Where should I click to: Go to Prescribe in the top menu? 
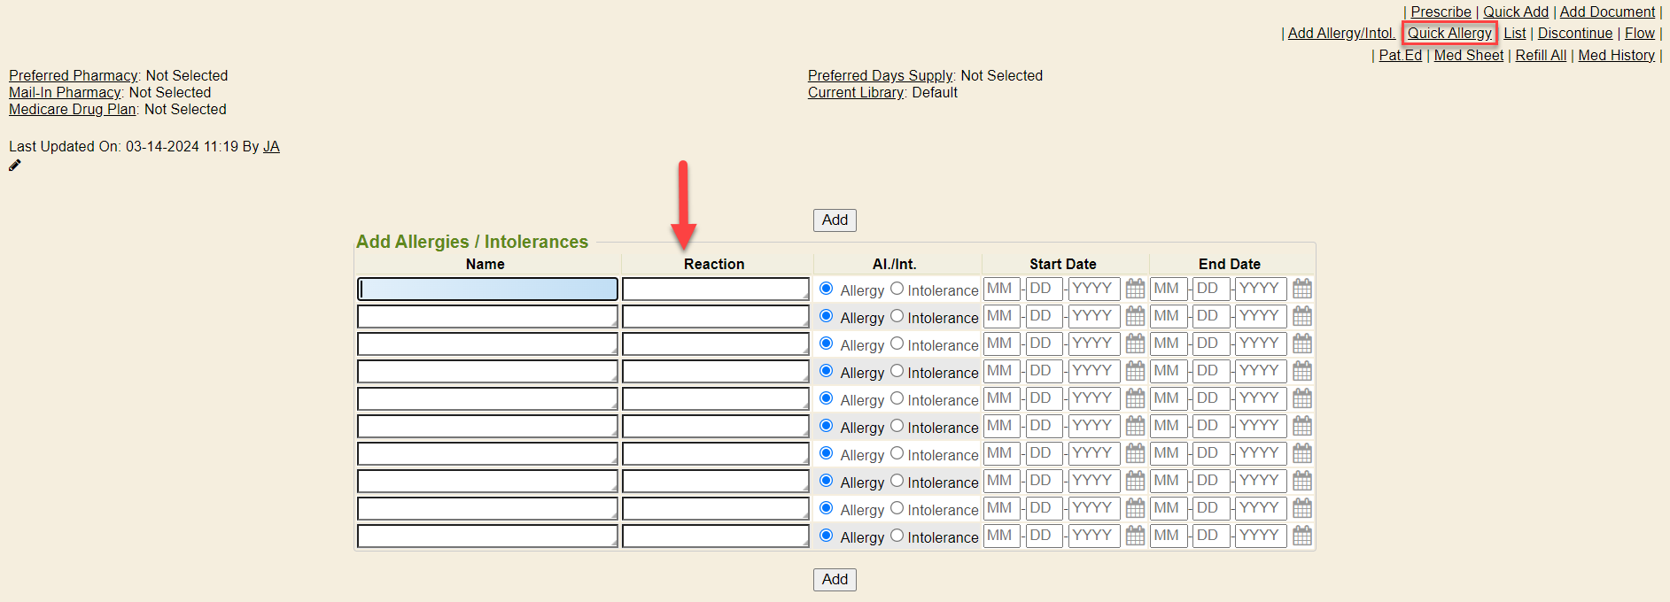[1441, 12]
